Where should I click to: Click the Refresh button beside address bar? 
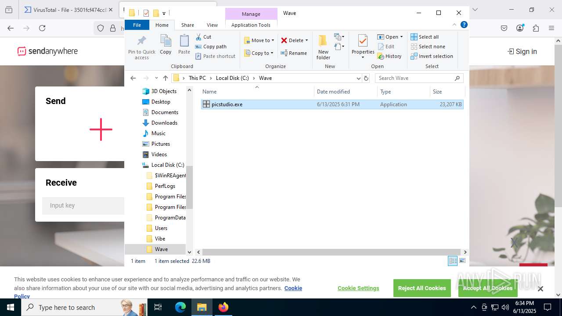366,78
